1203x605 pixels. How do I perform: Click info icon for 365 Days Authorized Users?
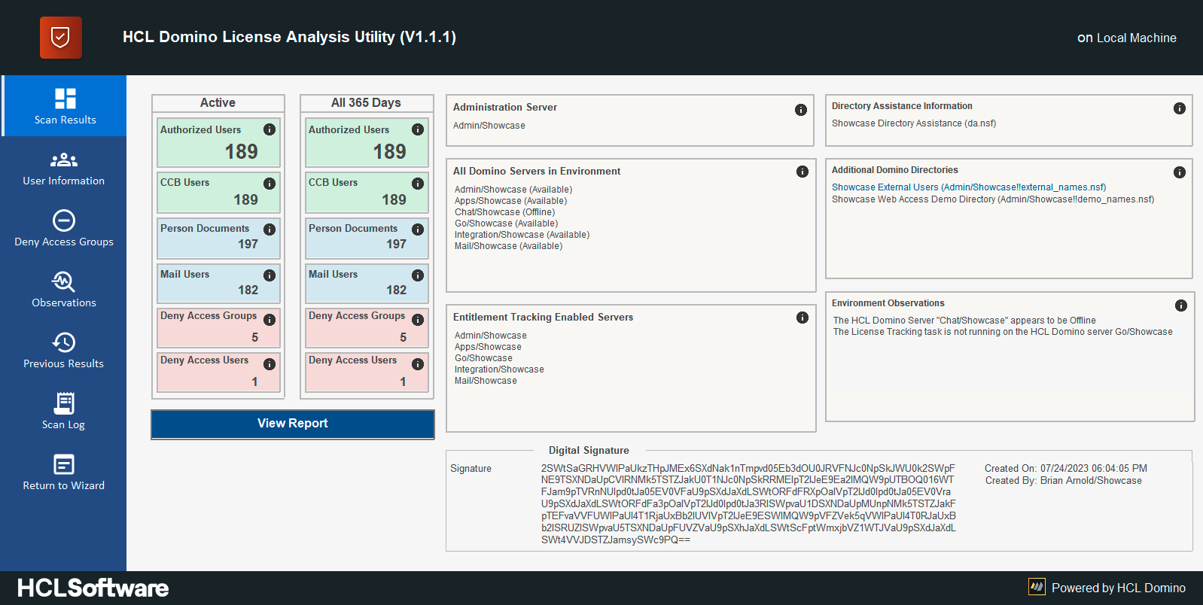tap(418, 129)
